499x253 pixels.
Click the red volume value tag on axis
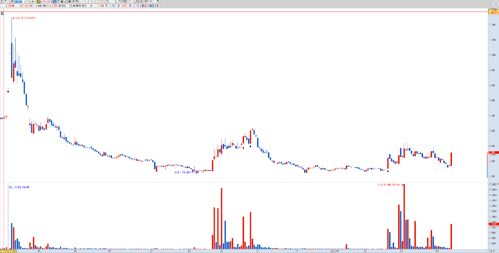[x=494, y=224]
